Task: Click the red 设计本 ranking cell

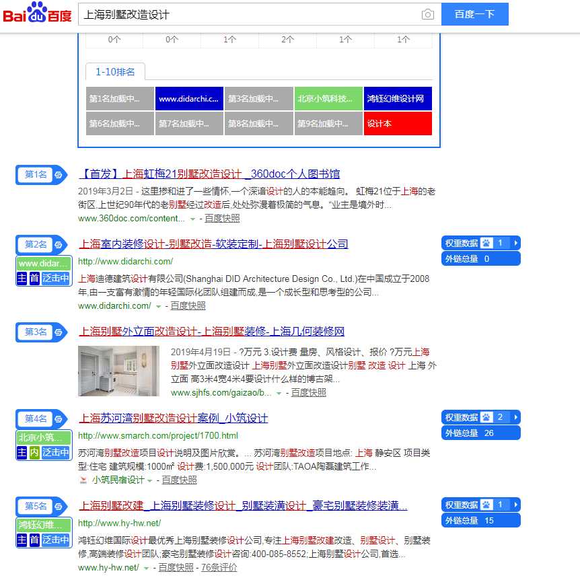Action: coord(398,124)
